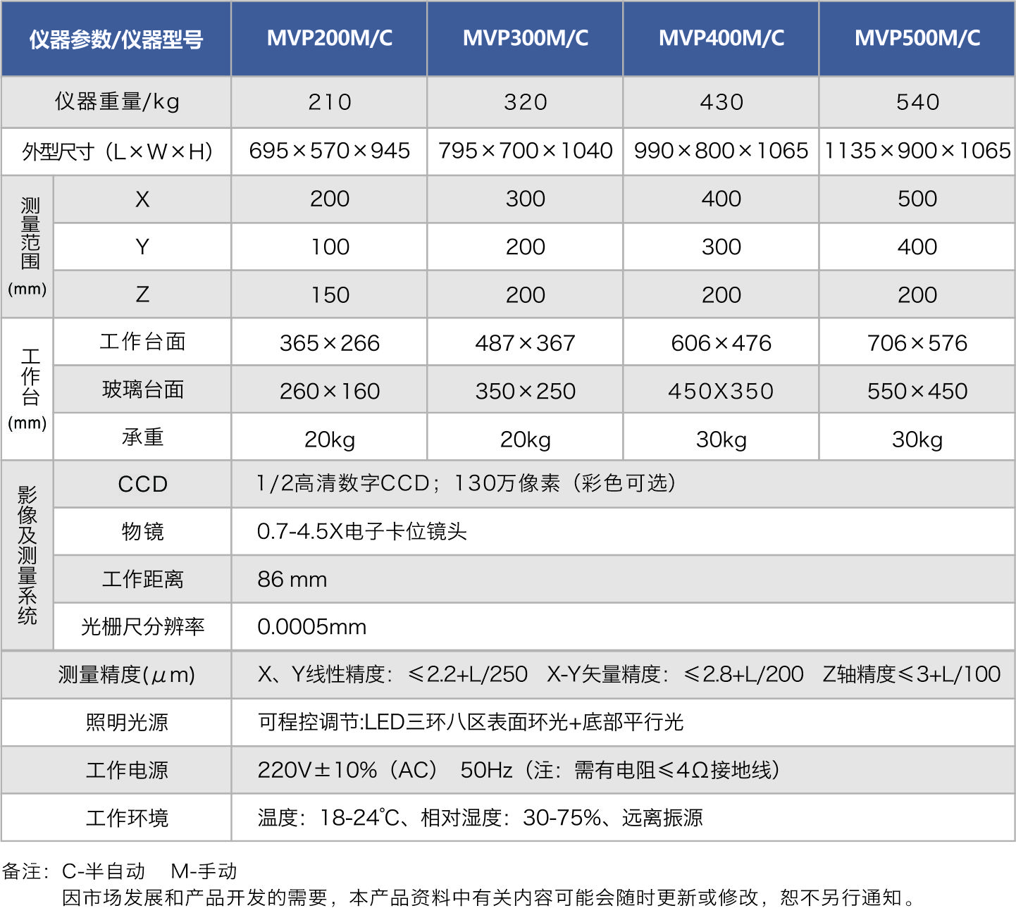Image resolution: width=1016 pixels, height=908 pixels.
Task: Click the 玻璃台面 row label
Action: 142,390
